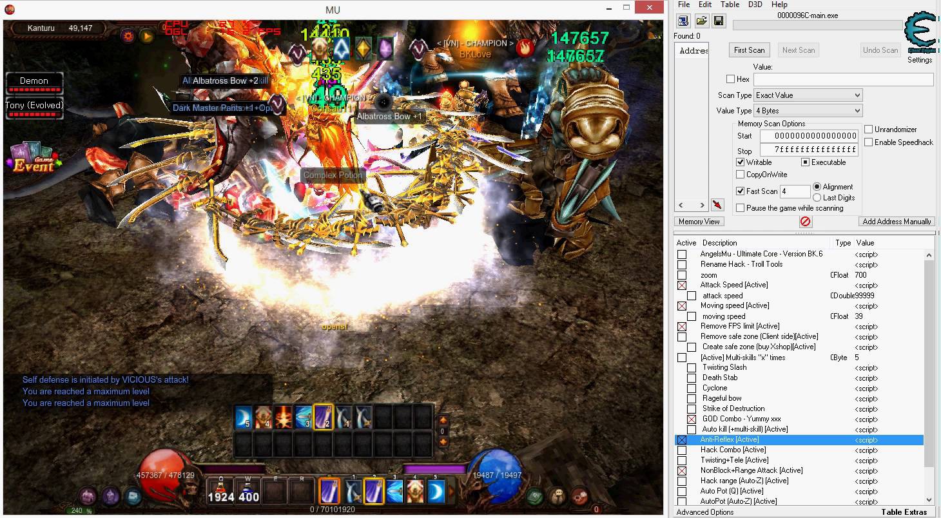
Task: Select the Last Digits radio button
Action: point(817,198)
